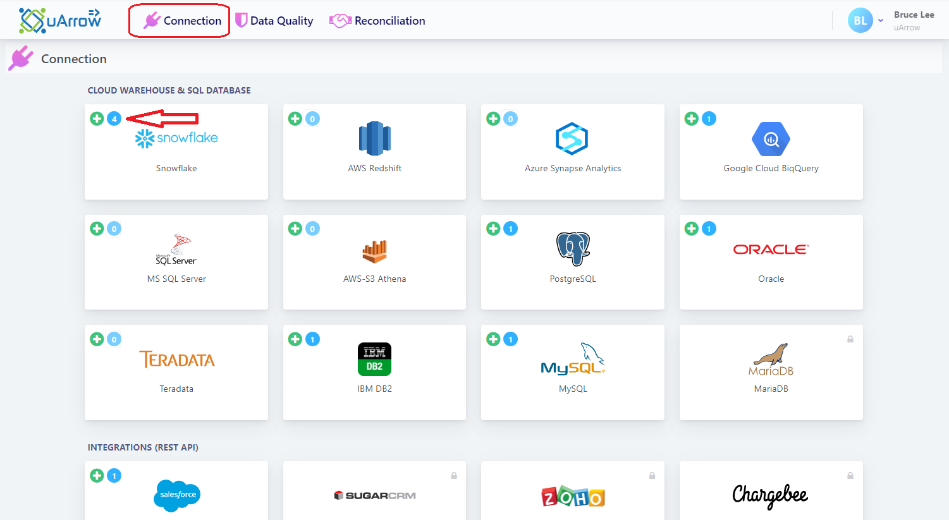
Task: Click the IBM DB2 card label
Action: pos(375,389)
